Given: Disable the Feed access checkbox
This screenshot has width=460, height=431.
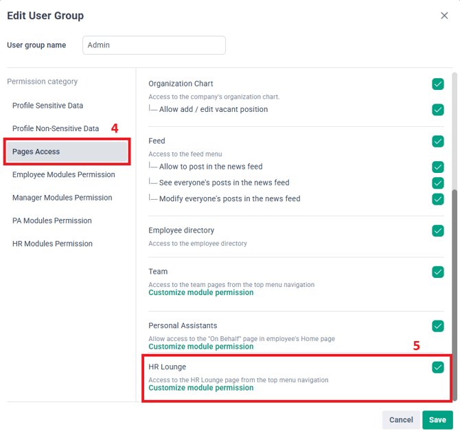Looking at the screenshot, I should [437, 141].
